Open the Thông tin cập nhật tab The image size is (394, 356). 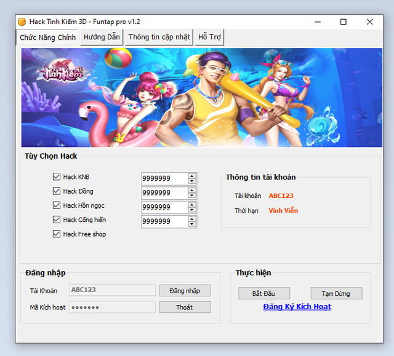pos(159,37)
